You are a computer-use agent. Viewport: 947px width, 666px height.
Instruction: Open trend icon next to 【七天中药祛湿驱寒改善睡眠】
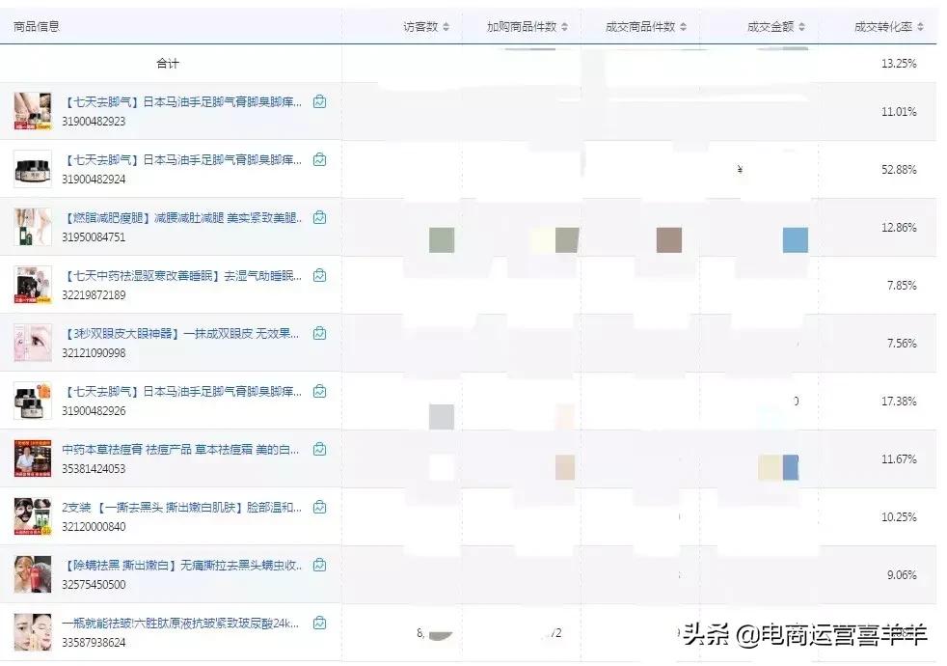319,276
